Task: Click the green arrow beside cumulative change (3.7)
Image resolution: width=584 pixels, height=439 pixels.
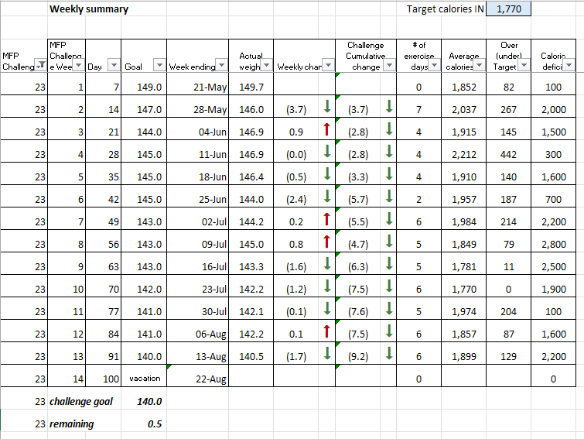Action: click(x=389, y=106)
